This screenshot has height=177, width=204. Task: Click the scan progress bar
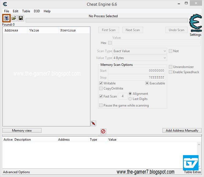pyautogui.click(x=107, y=20)
